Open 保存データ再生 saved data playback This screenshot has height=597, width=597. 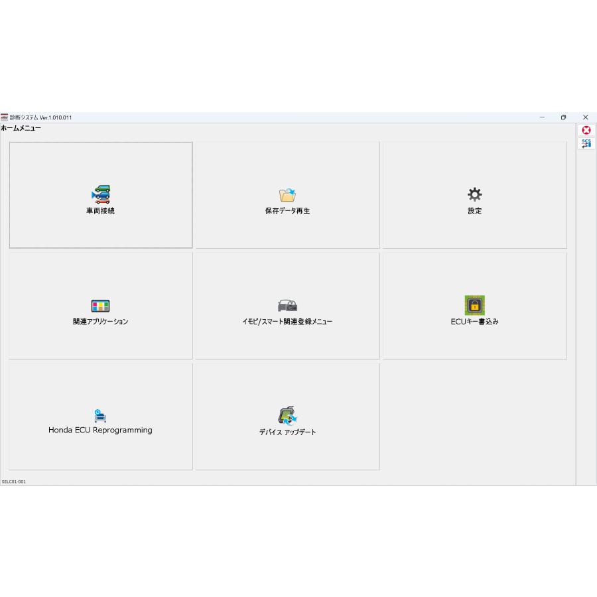(287, 195)
